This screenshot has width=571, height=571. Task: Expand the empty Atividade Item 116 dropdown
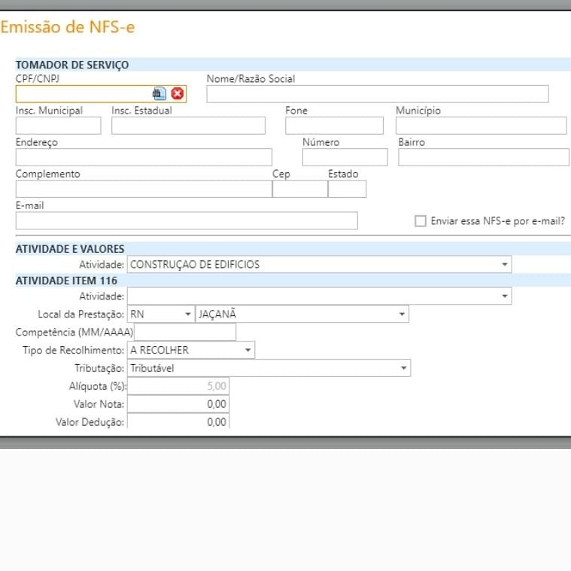[319, 296]
